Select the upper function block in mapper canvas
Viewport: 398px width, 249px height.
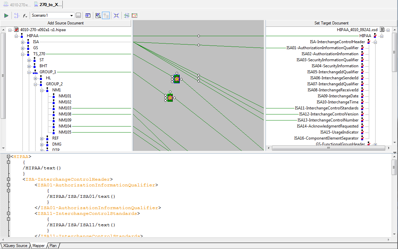point(177,79)
